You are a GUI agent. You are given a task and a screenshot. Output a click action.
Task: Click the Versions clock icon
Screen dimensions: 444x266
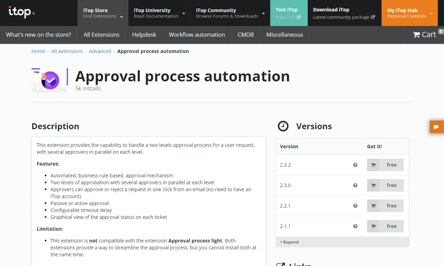coord(283,126)
